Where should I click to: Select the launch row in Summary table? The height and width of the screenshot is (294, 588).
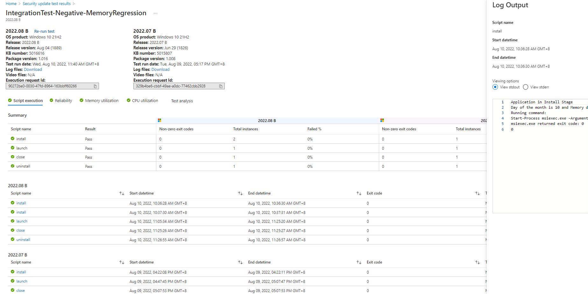[x=247, y=148]
